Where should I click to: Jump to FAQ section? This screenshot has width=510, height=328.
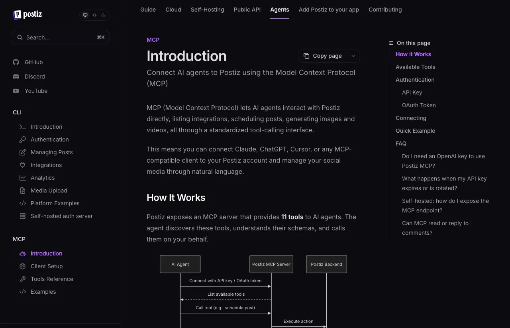[x=401, y=143]
